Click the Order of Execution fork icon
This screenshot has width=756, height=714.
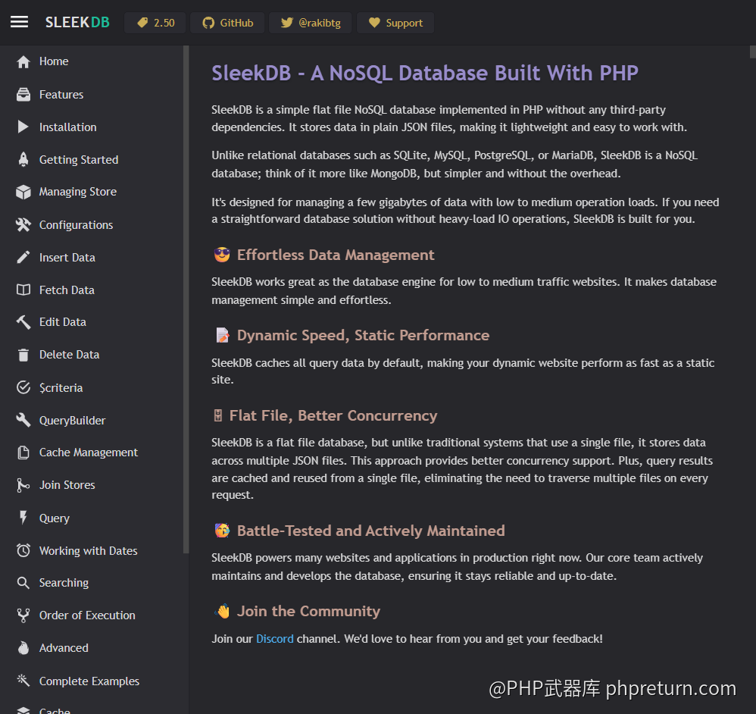[23, 615]
